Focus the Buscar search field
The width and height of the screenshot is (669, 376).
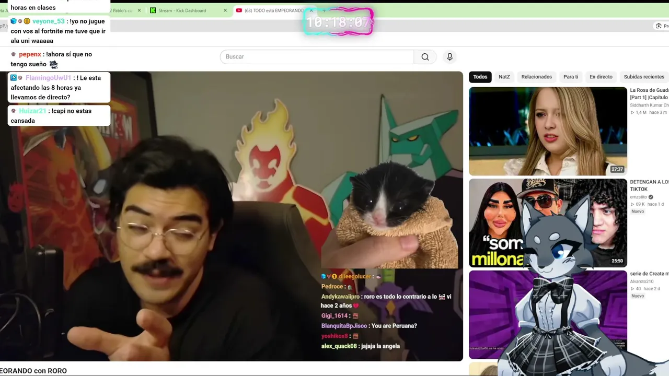pyautogui.click(x=317, y=57)
